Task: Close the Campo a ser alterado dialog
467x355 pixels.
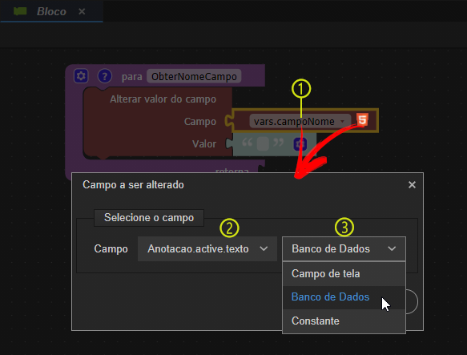Action: pos(412,185)
